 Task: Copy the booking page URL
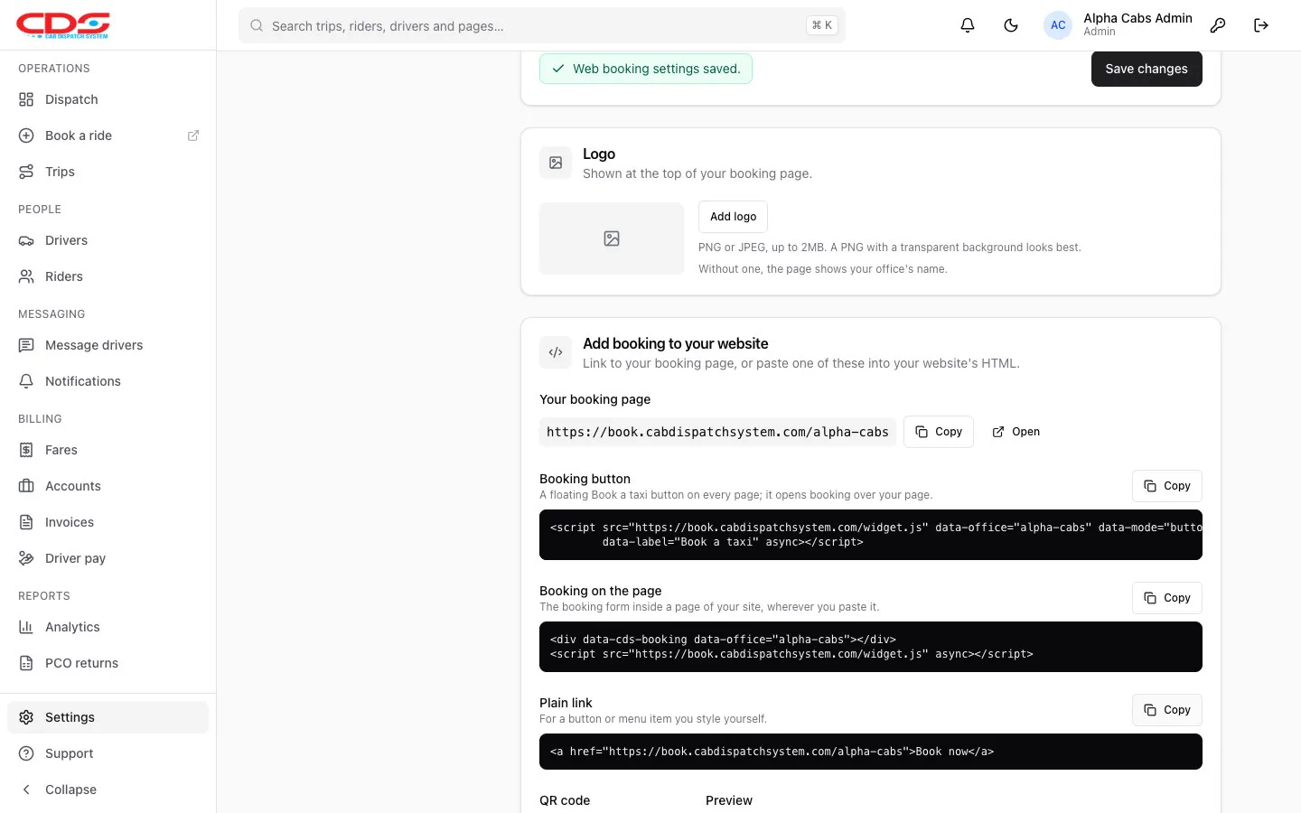coord(939,432)
